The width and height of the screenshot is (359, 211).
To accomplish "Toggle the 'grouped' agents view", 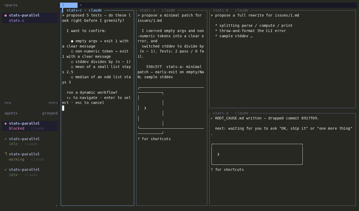I will point(50,113).
